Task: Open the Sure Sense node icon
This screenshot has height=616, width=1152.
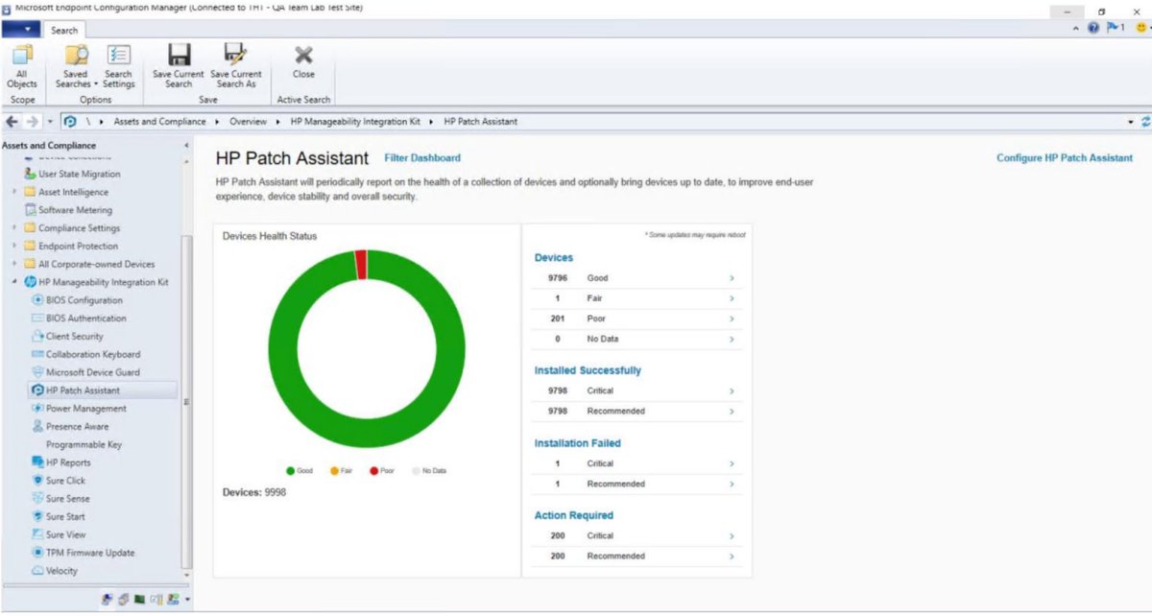Action: click(38, 499)
